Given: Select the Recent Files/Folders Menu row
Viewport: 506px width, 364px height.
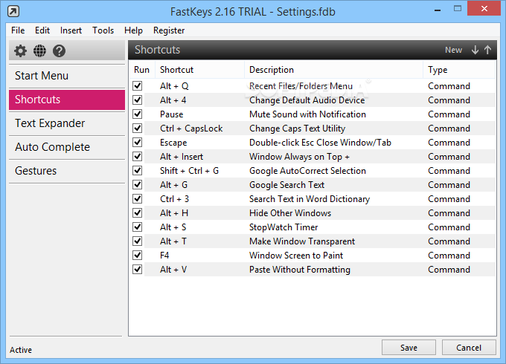Looking at the screenshot, I should tap(313, 85).
